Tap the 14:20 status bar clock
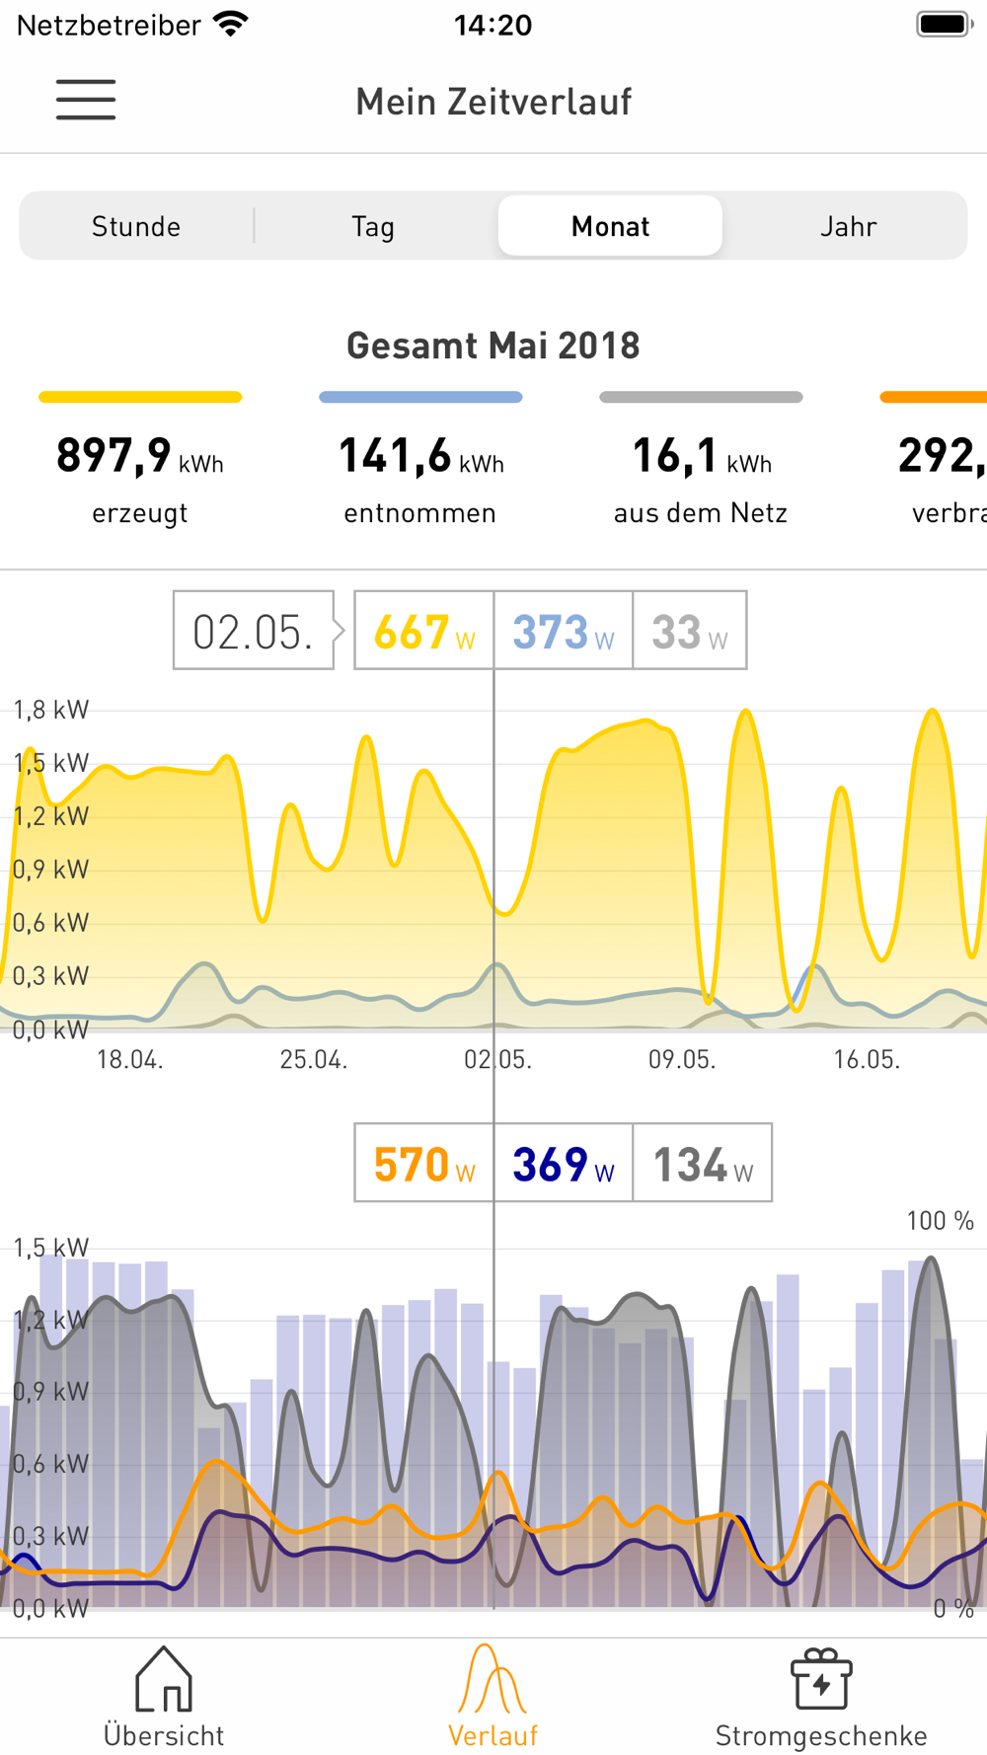 [x=493, y=25]
